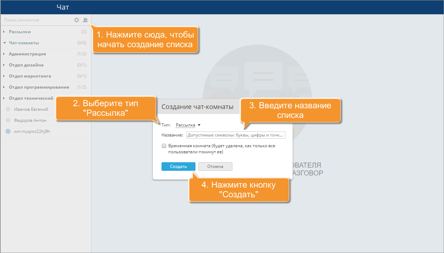Enable the Временная комната checkbox
Image resolution: width=444 pixels, height=253 pixels.
pyautogui.click(x=164, y=146)
